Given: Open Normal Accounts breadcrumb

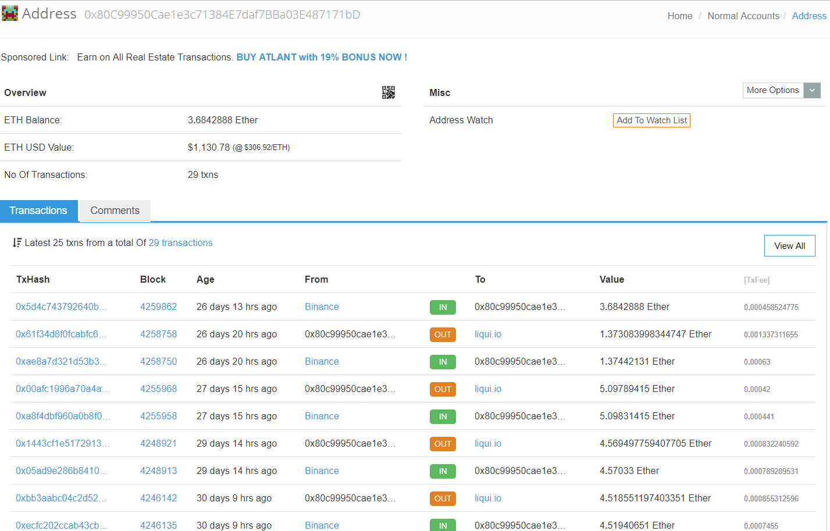Looking at the screenshot, I should tap(743, 16).
